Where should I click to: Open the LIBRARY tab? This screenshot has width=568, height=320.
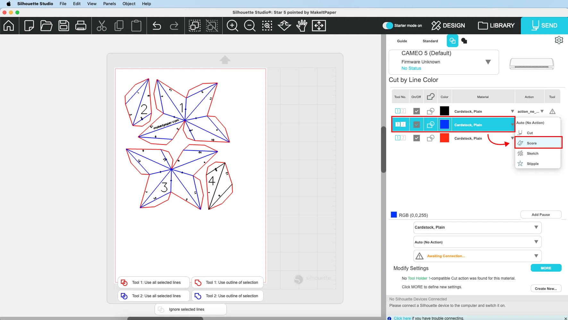click(496, 25)
